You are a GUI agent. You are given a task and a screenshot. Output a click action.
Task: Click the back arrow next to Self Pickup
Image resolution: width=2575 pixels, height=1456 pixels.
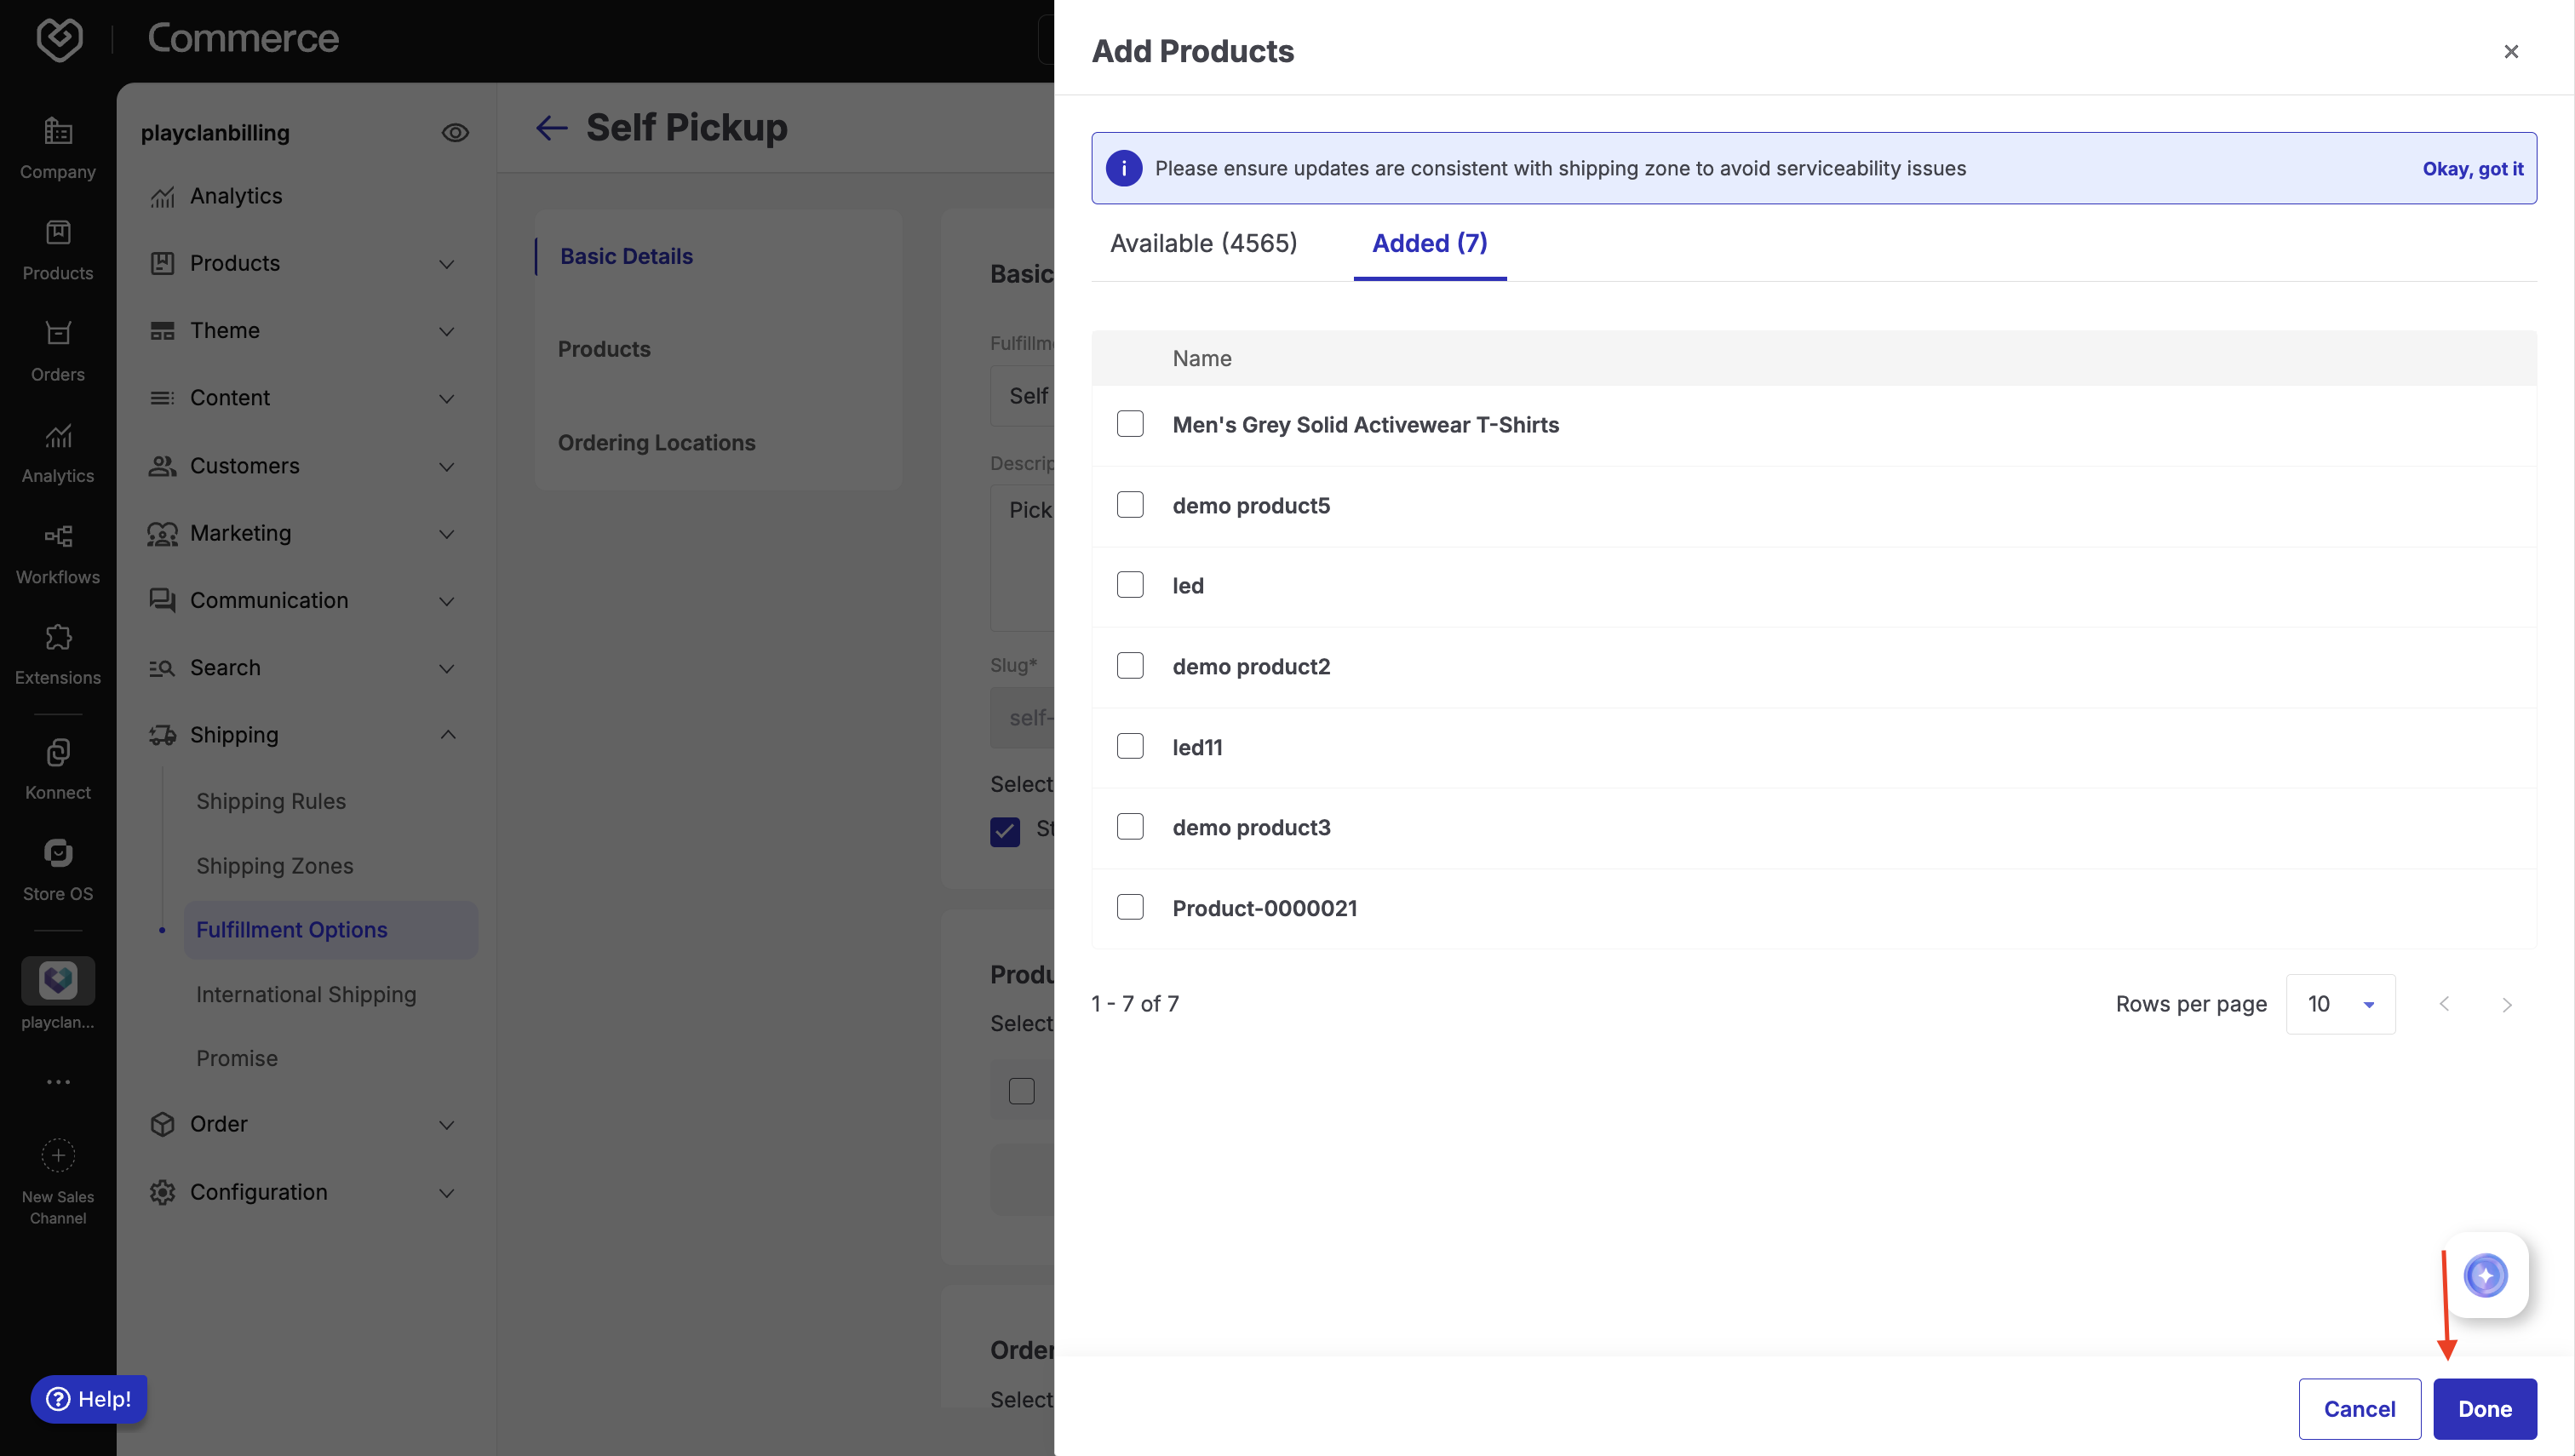[x=551, y=128]
